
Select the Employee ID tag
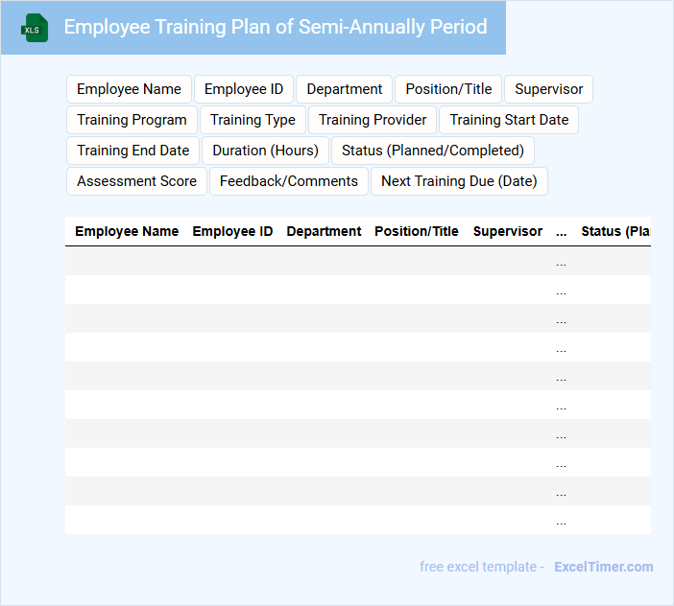[244, 89]
